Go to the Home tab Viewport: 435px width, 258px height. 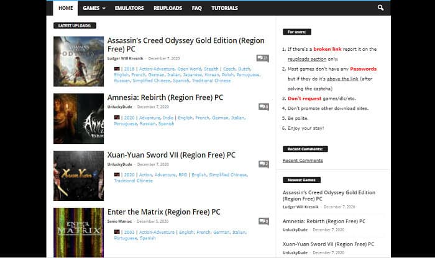point(65,8)
